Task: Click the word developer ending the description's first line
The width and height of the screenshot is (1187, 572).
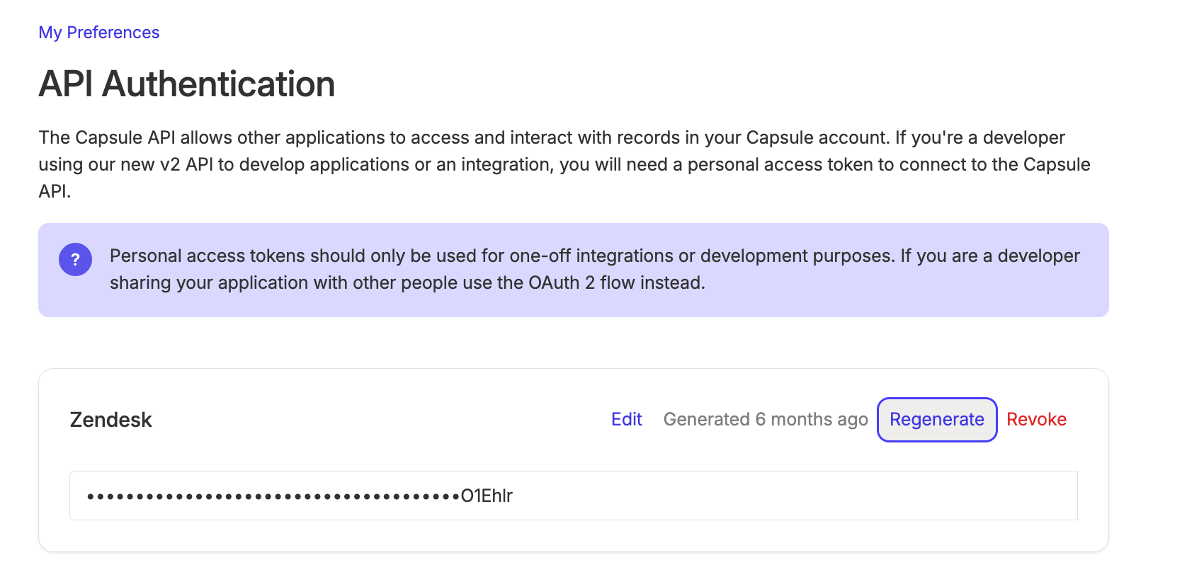Action: [x=1024, y=137]
